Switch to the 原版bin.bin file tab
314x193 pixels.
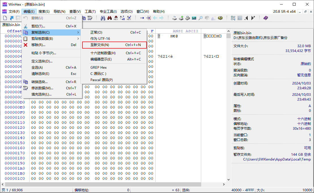(x=11, y=25)
